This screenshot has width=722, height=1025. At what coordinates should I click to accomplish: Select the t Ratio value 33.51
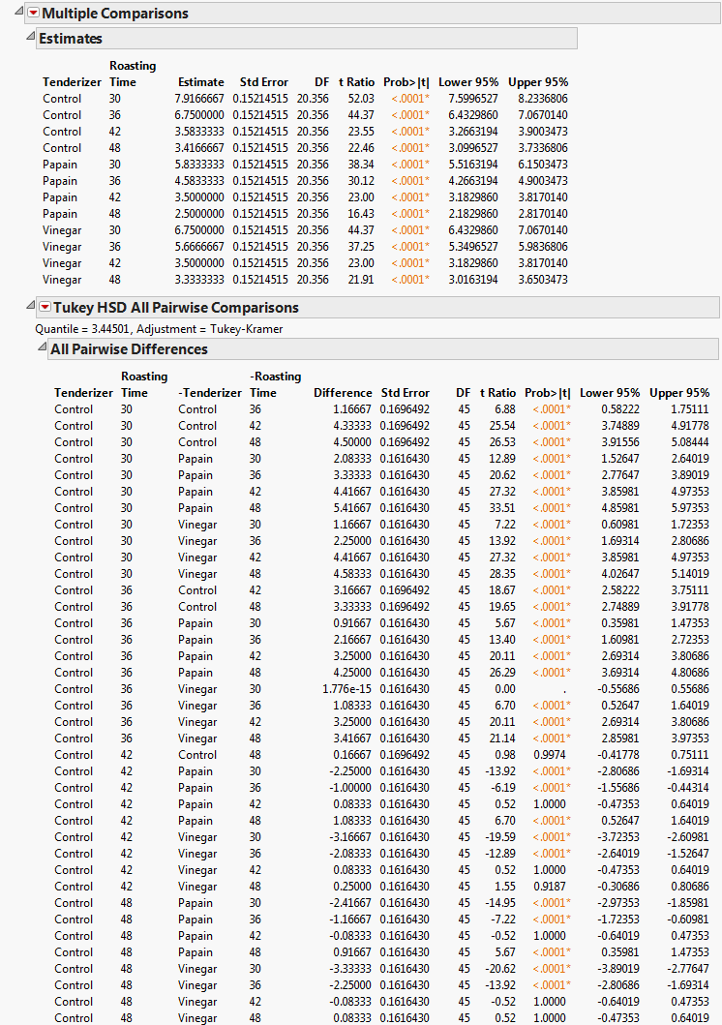500,508
